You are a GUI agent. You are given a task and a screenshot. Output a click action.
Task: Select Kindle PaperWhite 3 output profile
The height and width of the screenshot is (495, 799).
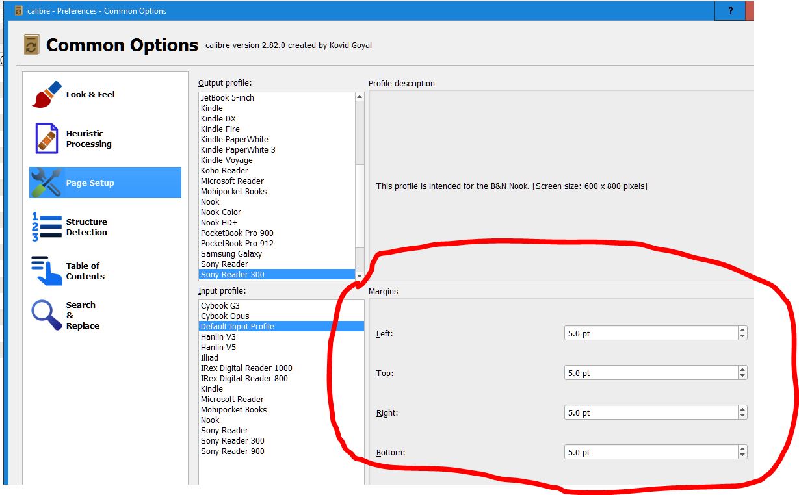(276, 149)
